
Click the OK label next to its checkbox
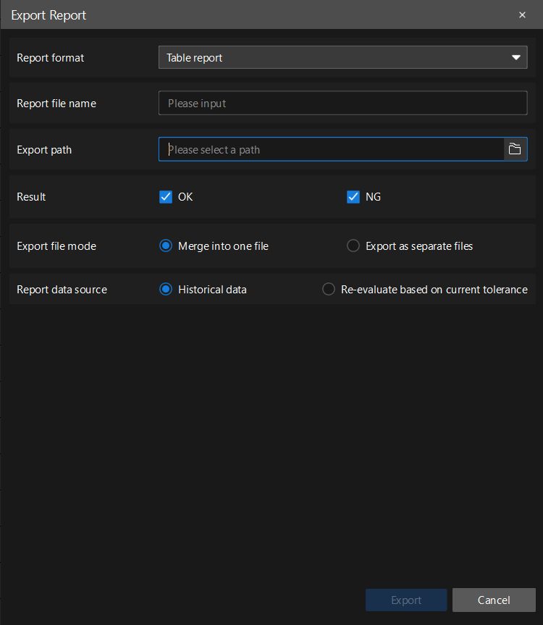(185, 196)
